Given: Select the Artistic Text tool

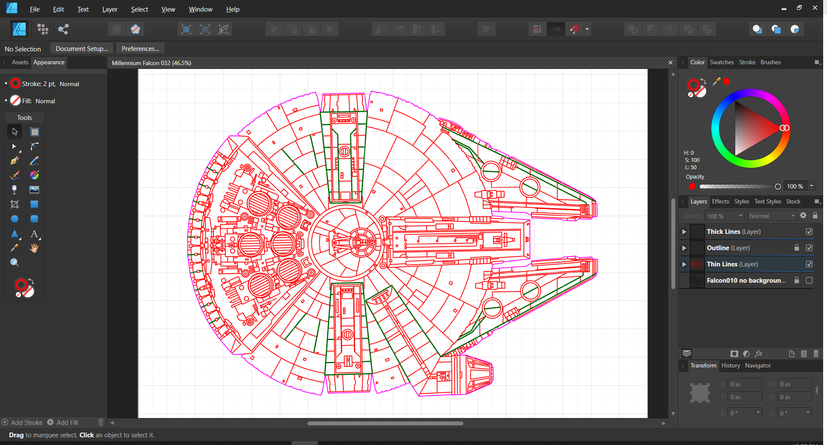Looking at the screenshot, I should click(x=34, y=234).
